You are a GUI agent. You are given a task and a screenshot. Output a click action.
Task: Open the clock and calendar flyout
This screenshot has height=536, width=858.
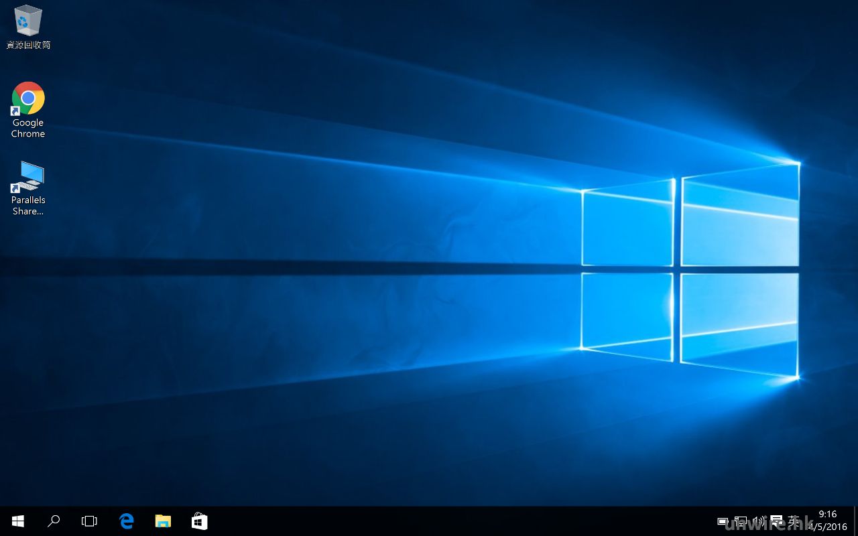[x=828, y=521]
